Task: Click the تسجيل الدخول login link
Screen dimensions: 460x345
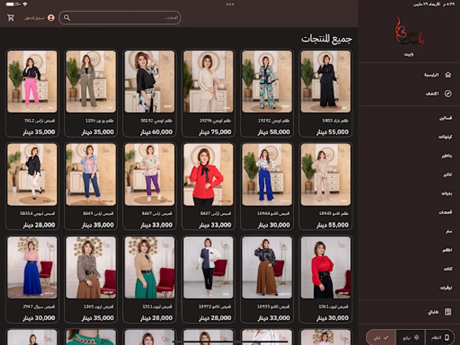Action: [34, 18]
